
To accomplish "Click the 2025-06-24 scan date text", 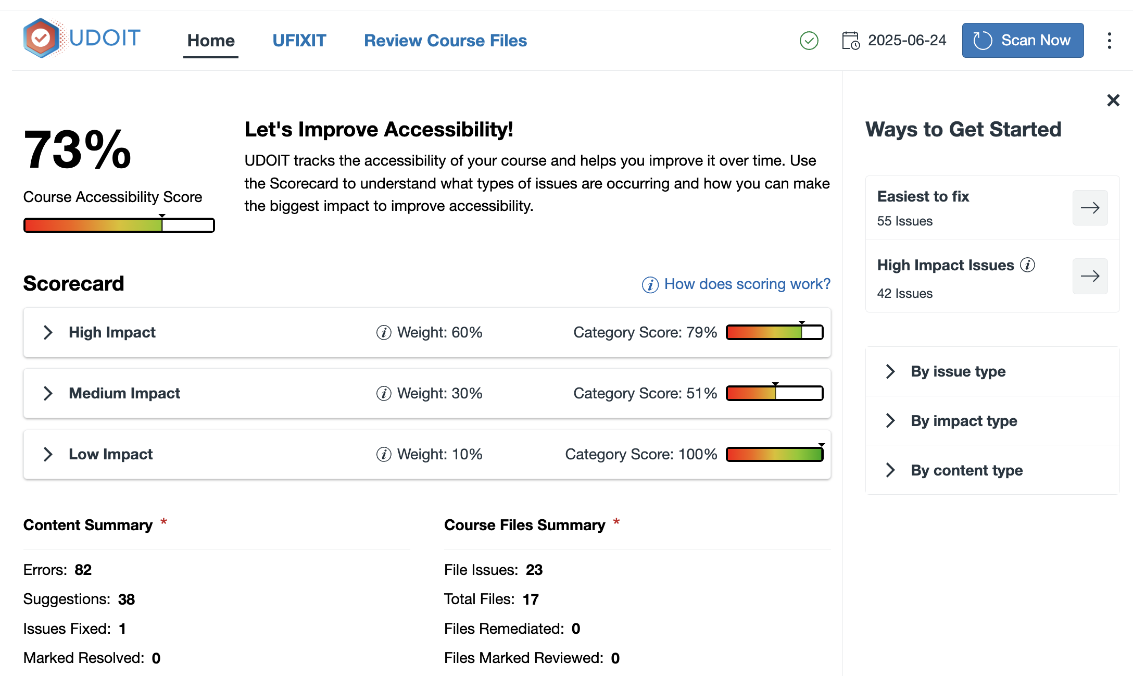I will tap(907, 40).
